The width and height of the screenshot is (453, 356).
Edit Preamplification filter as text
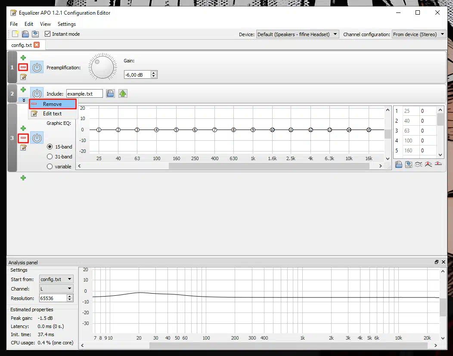coord(23,77)
